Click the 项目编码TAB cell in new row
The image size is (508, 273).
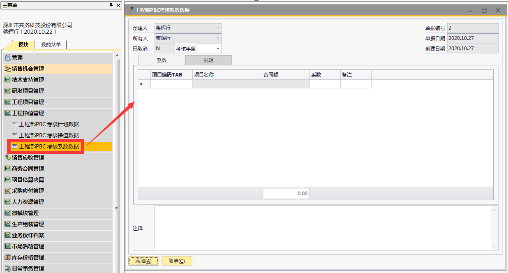tap(171, 84)
